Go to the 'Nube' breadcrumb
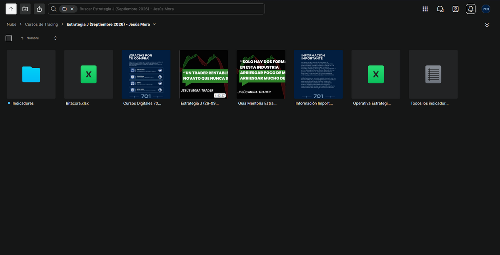This screenshot has height=255, width=500. point(12,25)
